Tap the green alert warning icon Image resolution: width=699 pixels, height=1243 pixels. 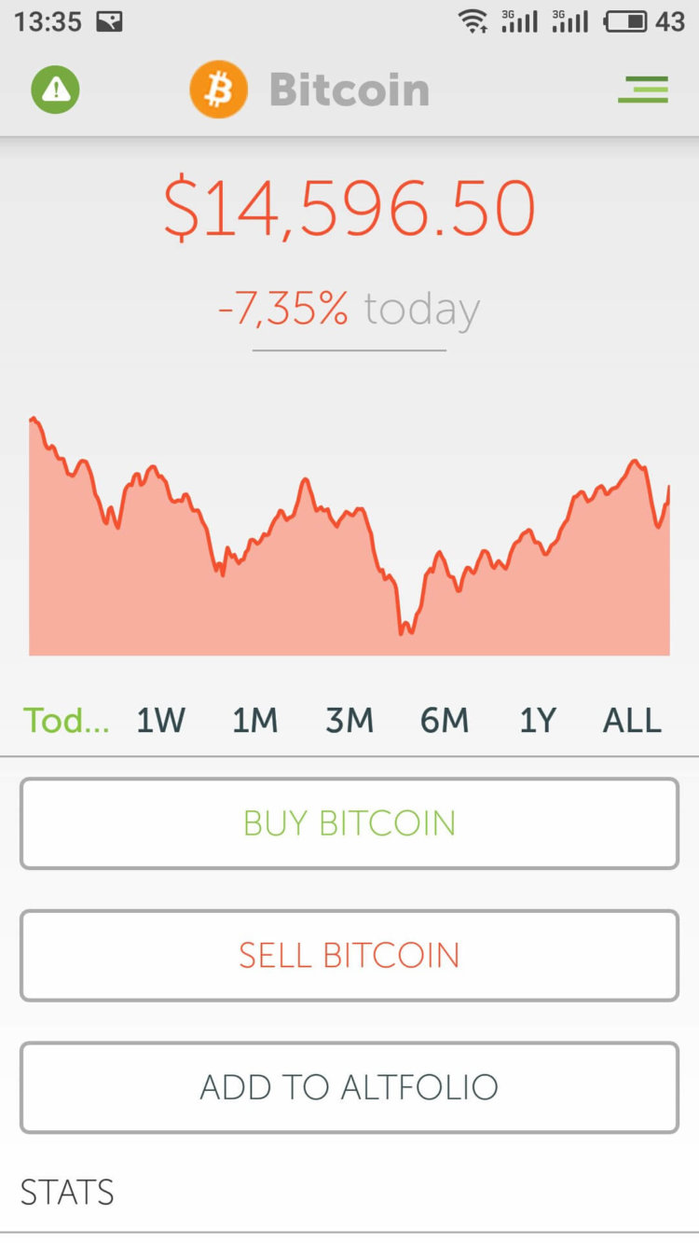click(56, 90)
